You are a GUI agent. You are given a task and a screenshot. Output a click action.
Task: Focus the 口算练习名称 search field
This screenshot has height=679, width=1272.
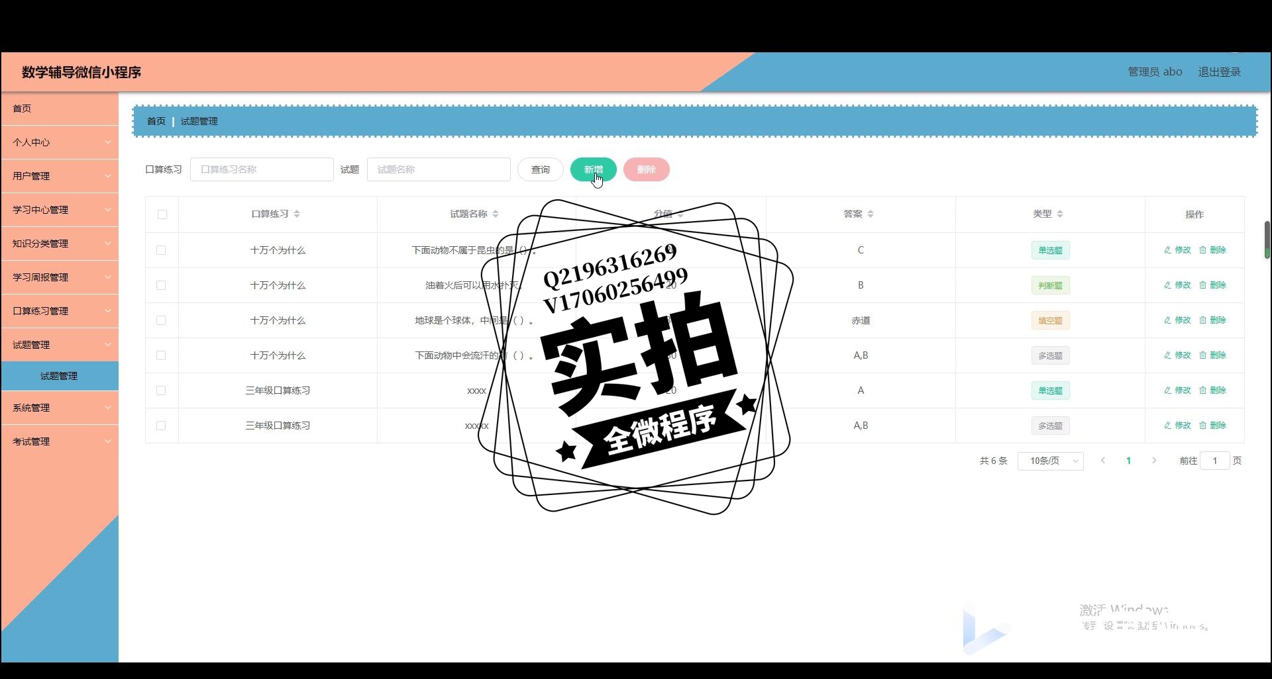click(x=262, y=169)
